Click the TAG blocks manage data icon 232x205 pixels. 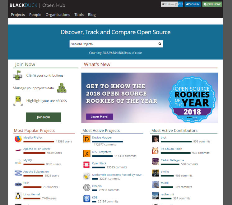(x=62, y=88)
